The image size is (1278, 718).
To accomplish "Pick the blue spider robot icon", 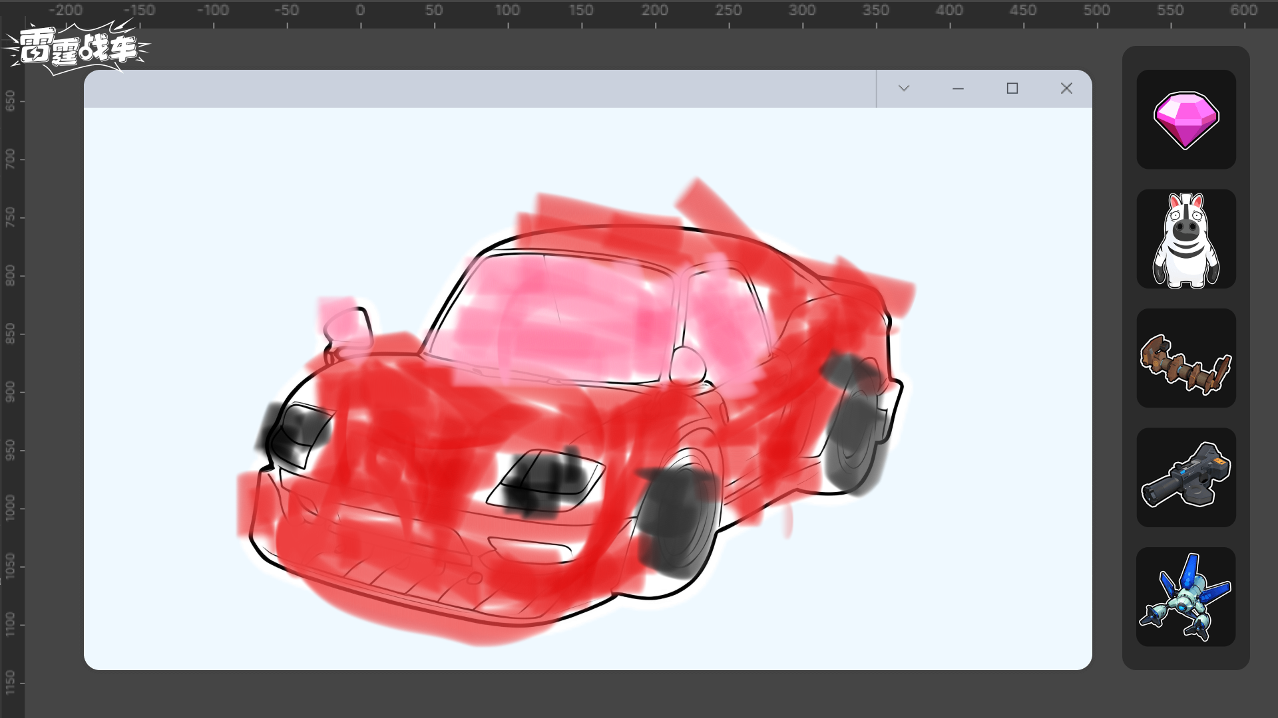I will click(x=1185, y=597).
